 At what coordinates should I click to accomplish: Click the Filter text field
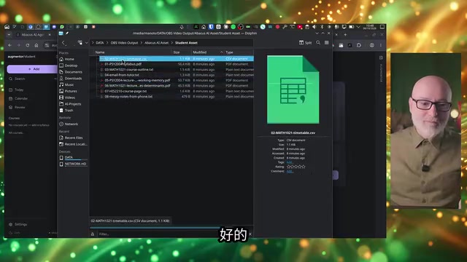(172, 234)
